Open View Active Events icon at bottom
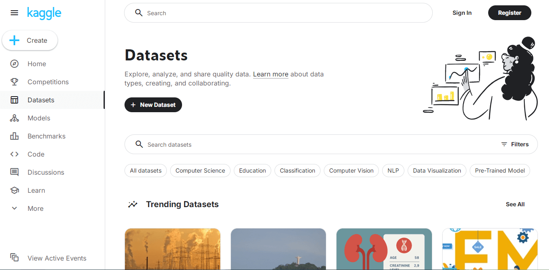Image resolution: width=549 pixels, height=270 pixels. coord(14,258)
